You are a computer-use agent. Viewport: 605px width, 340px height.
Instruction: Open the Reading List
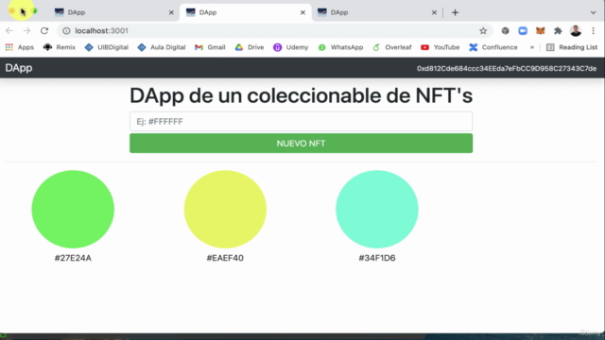point(572,47)
